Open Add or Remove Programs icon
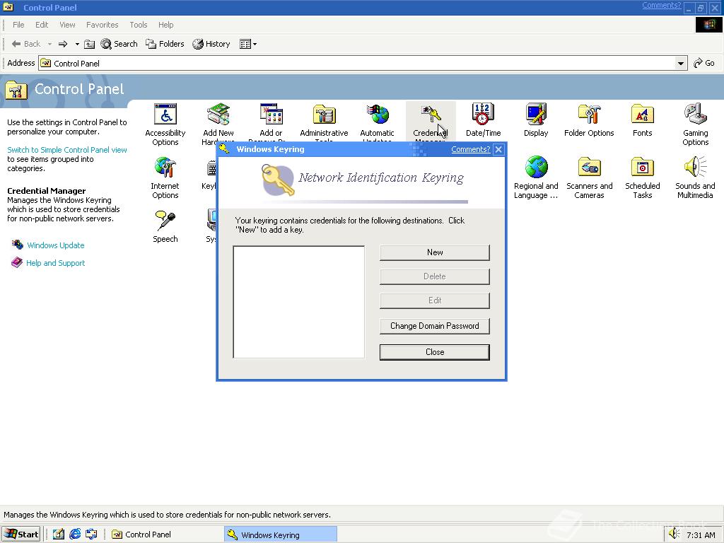The height and width of the screenshot is (543, 724). pos(271,122)
